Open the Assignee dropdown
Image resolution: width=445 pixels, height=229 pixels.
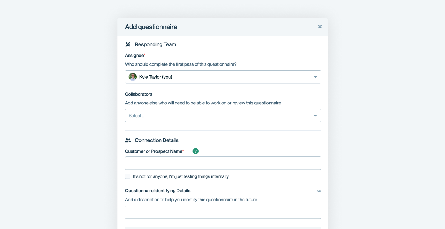point(223,77)
